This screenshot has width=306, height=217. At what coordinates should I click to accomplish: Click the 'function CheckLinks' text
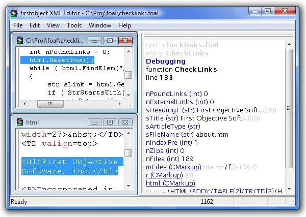tap(181, 70)
